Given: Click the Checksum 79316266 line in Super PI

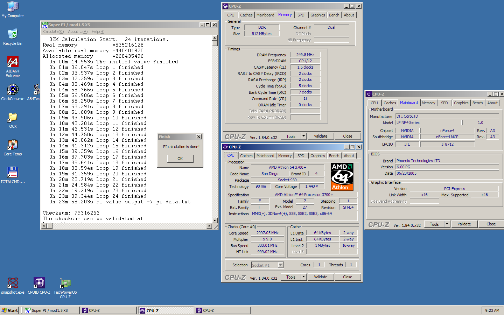Looking at the screenshot, I should pos(71,213).
